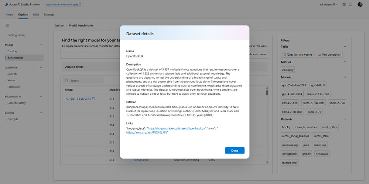Click the search magnifier icon

click(x=66, y=80)
